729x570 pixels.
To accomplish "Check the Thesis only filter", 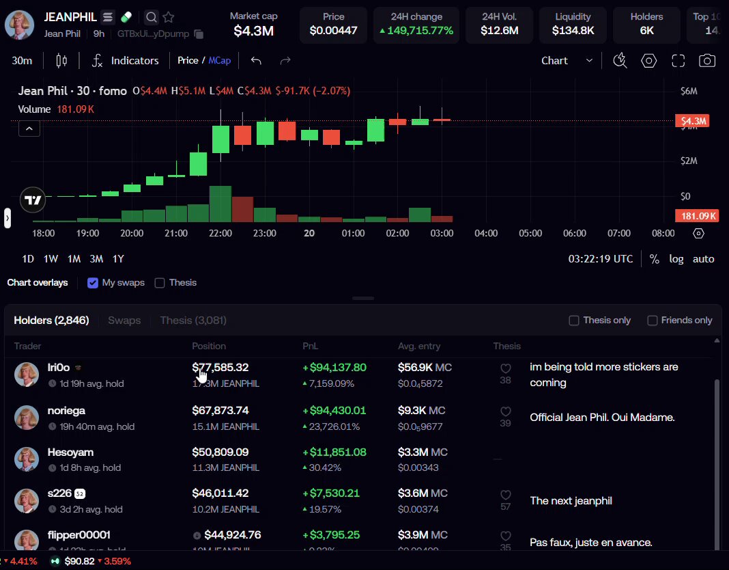I will tap(574, 321).
